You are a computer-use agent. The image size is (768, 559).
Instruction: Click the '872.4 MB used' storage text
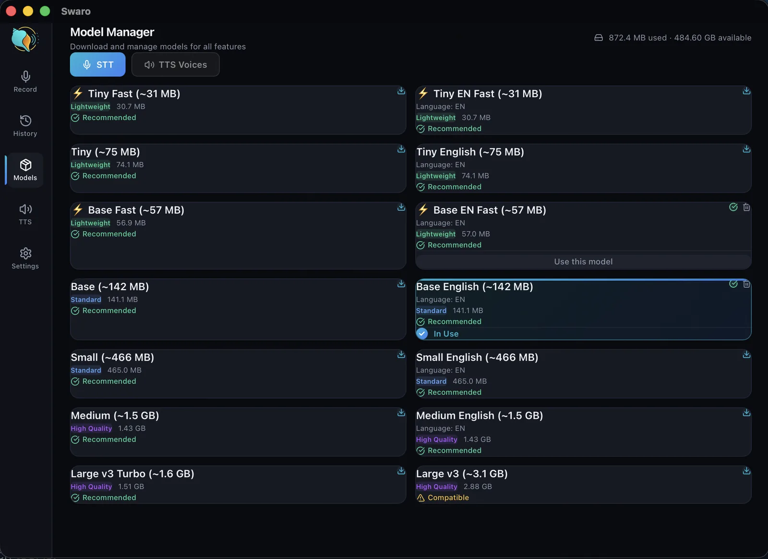coord(637,37)
